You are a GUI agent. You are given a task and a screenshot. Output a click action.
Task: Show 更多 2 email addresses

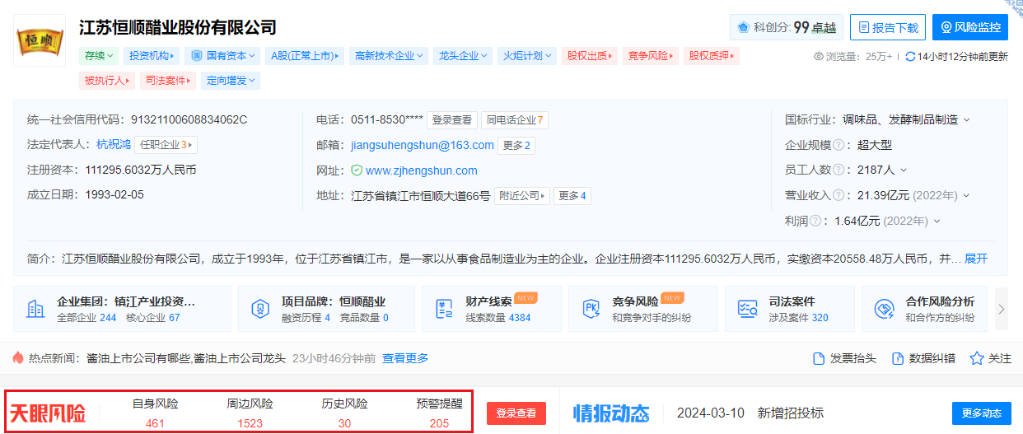point(517,146)
